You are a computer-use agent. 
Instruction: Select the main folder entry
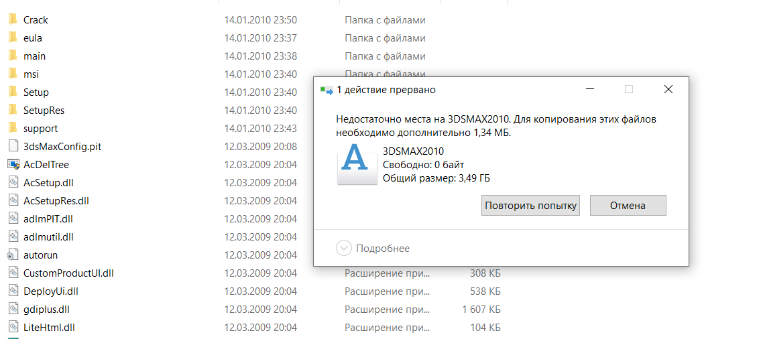pyautogui.click(x=34, y=56)
